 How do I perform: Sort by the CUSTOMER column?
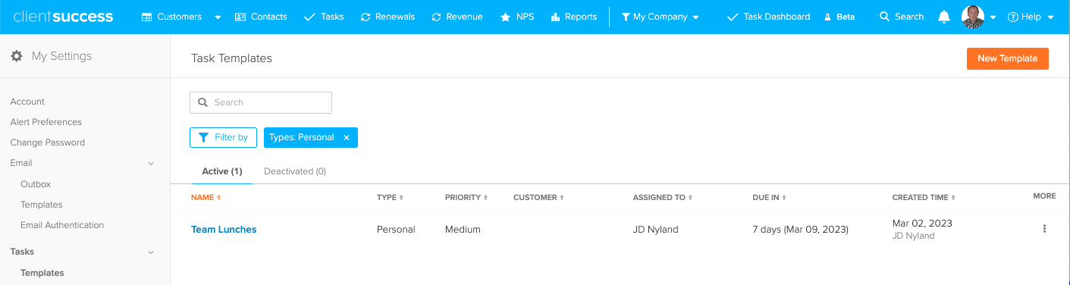[538, 197]
